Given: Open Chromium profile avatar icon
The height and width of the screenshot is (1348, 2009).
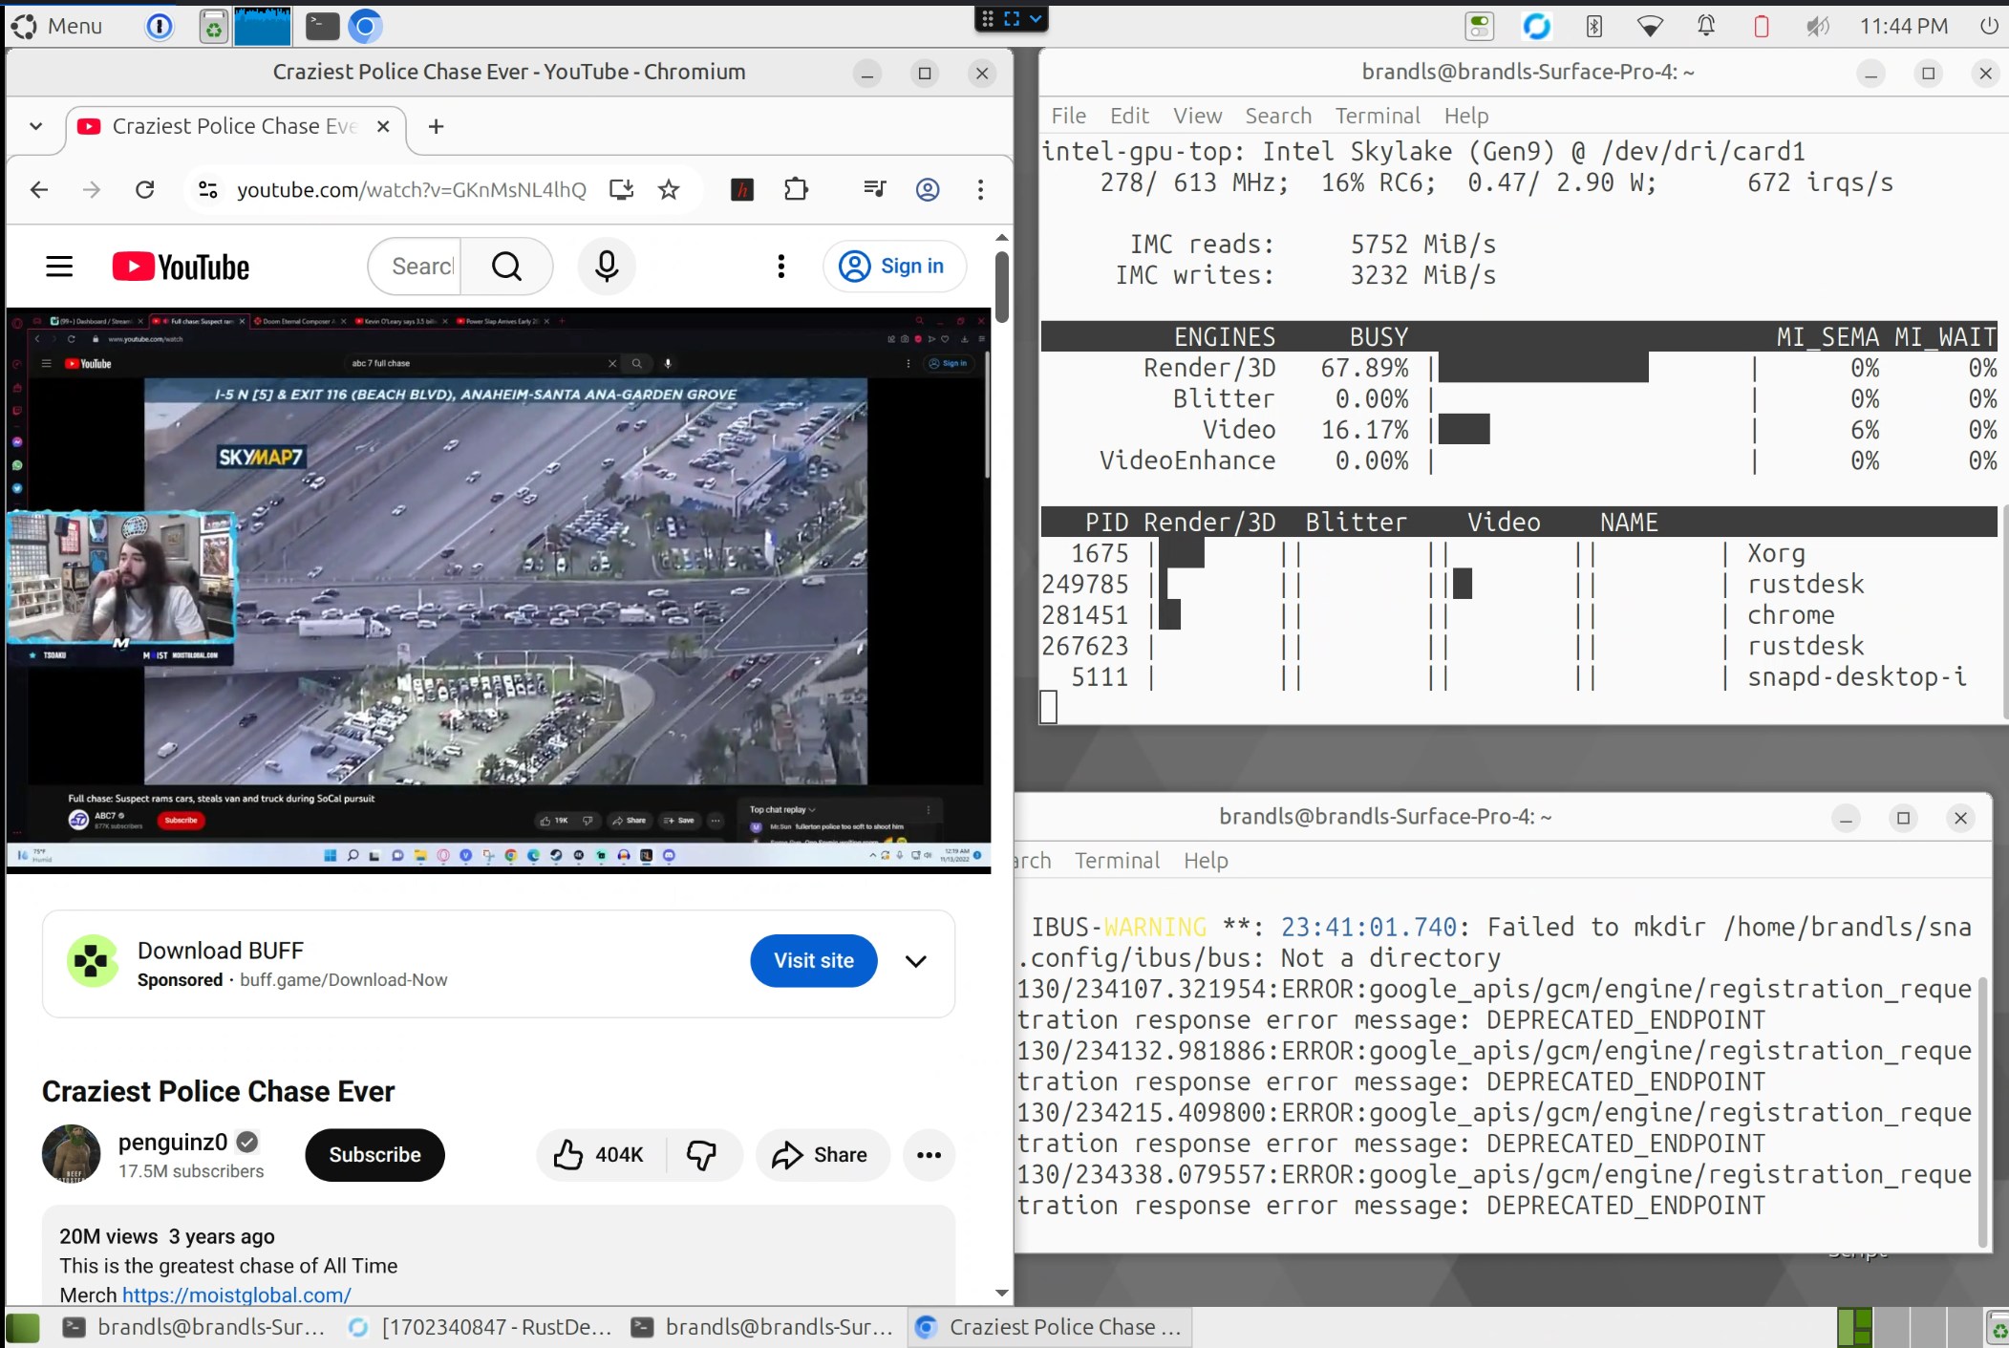Looking at the screenshot, I should 927,189.
